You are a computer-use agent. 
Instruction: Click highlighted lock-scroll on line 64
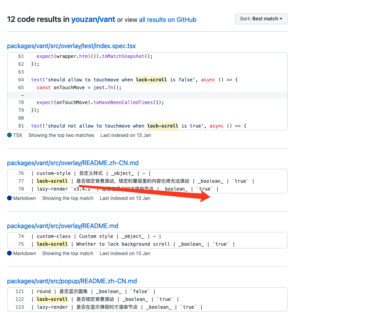[151, 80]
